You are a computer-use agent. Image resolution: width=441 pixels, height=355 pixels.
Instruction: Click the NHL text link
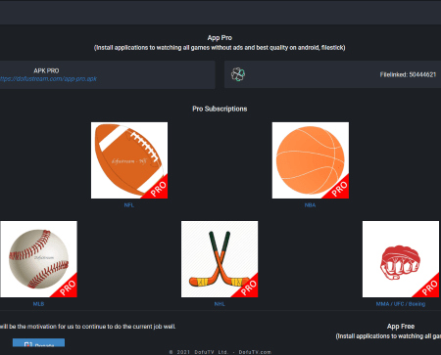[220, 304]
